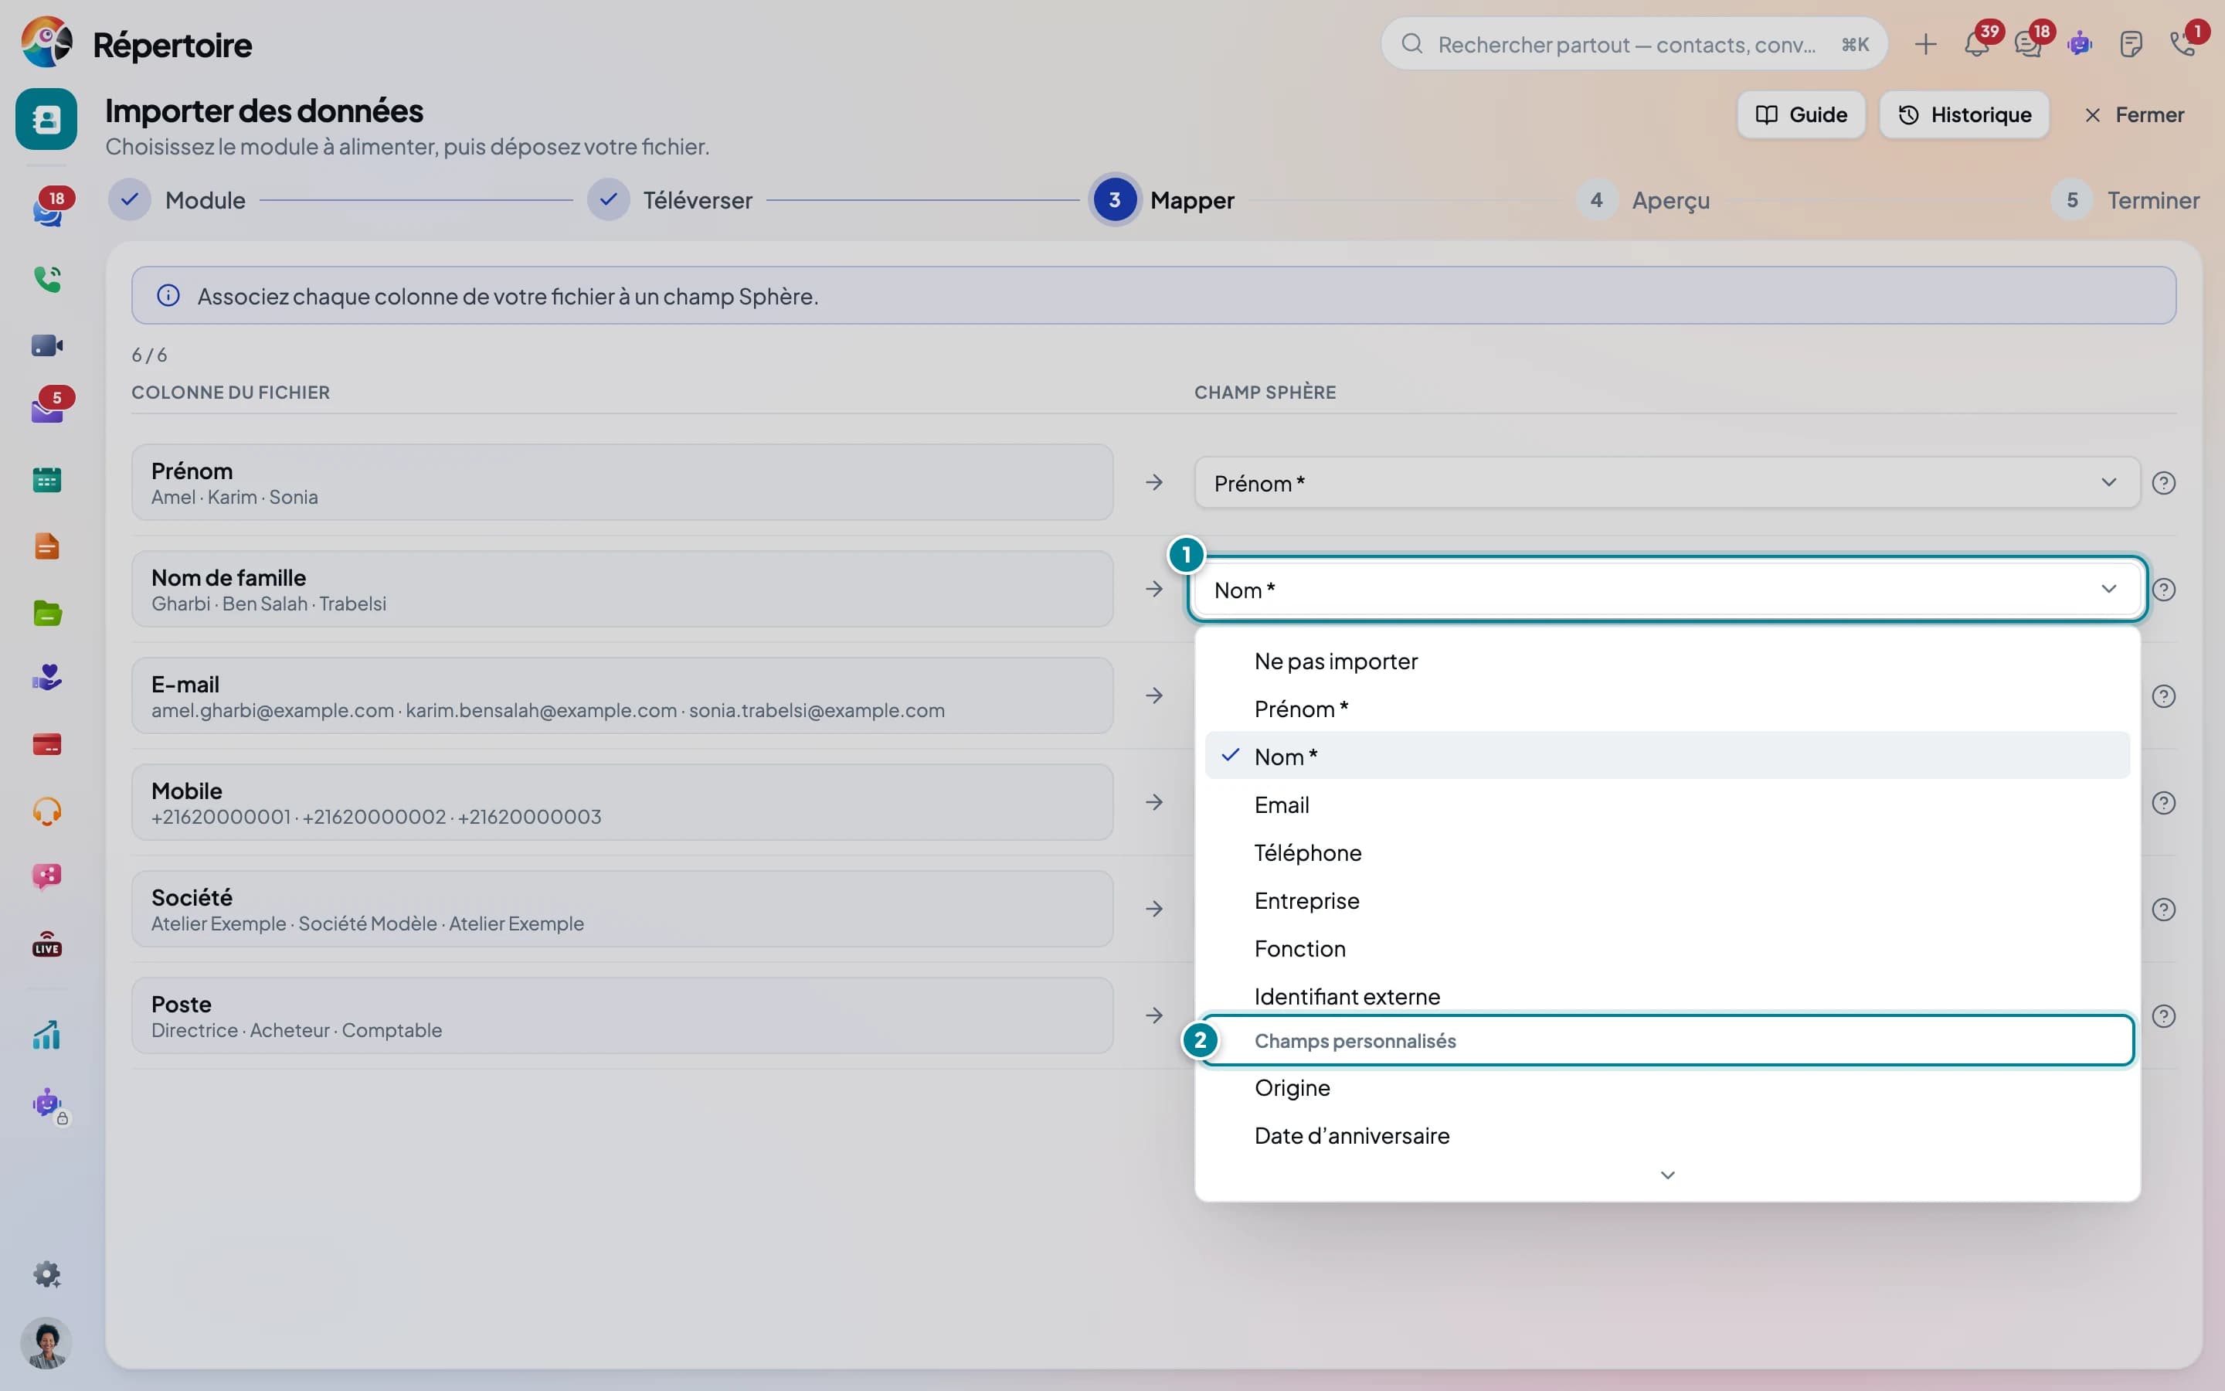Collapse the Nom field dropdown
The height and width of the screenshot is (1391, 2225).
[x=1667, y=590]
